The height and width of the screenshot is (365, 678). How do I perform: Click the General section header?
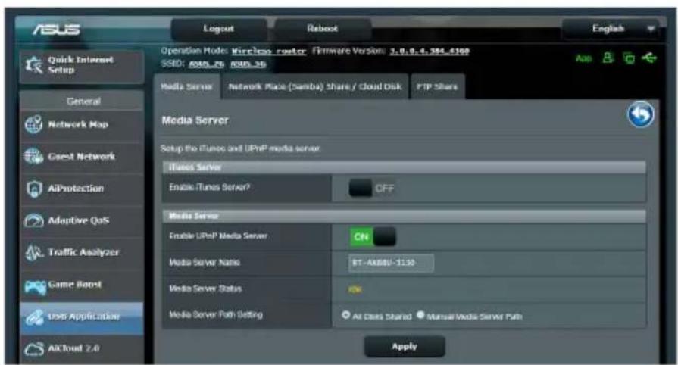pyautogui.click(x=83, y=101)
